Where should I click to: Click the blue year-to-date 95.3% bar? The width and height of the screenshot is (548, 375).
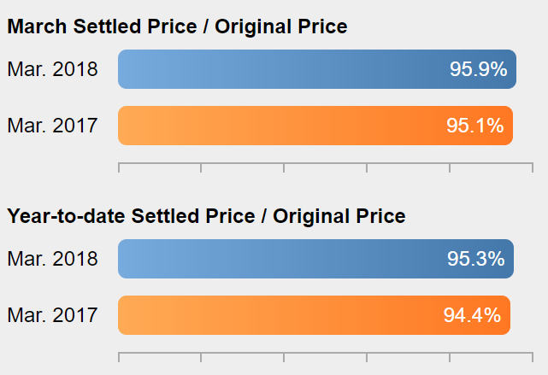pos(315,259)
